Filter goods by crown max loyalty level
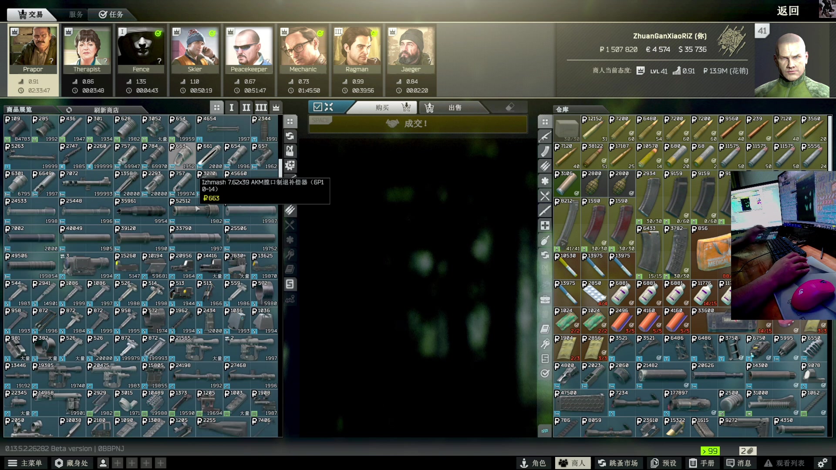This screenshot has width=836, height=470. pyautogui.click(x=276, y=107)
